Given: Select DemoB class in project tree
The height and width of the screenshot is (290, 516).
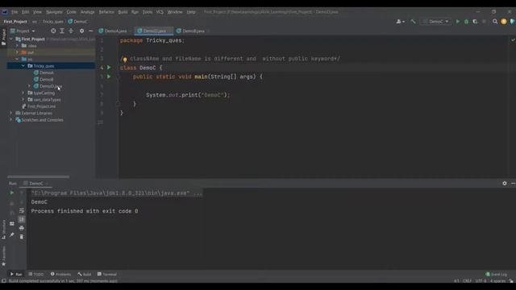Looking at the screenshot, I should click(47, 79).
